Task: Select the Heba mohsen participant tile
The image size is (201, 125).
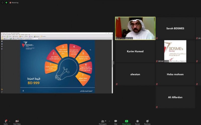Action: pyautogui.click(x=175, y=74)
